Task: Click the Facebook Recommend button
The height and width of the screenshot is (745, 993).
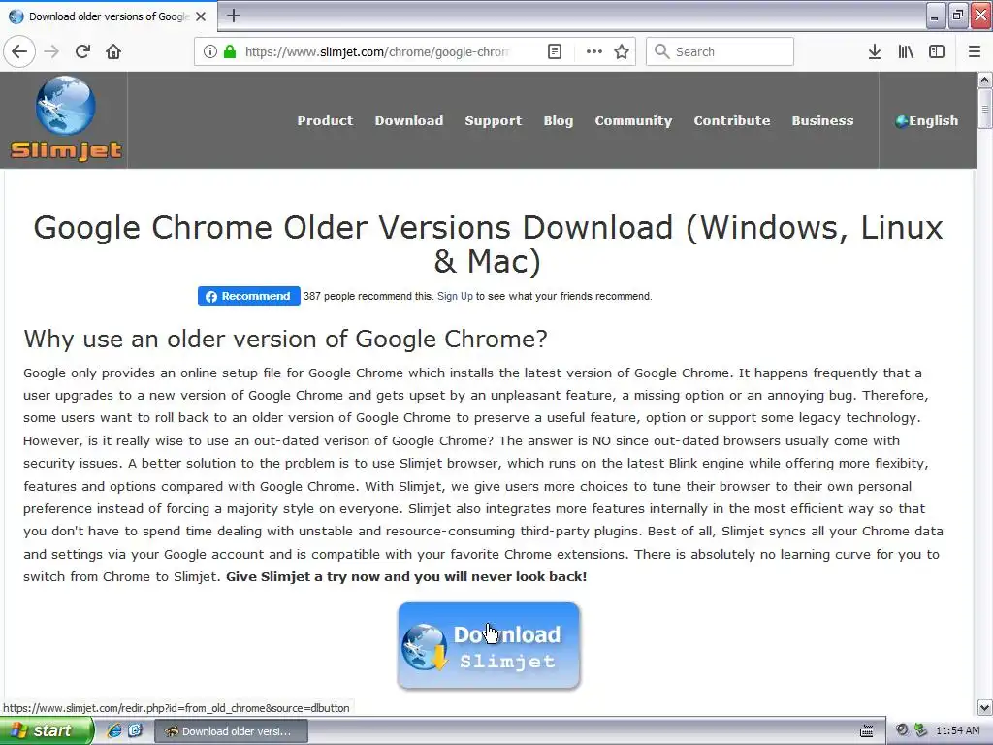Action: (x=249, y=296)
